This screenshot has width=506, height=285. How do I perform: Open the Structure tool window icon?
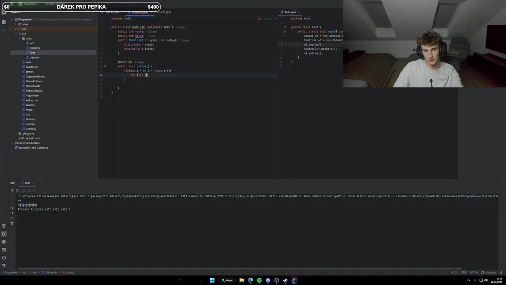[4, 22]
